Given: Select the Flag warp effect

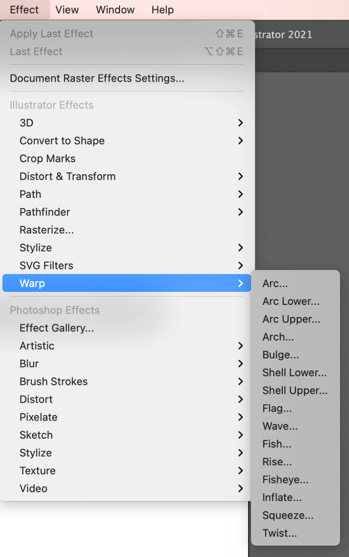Looking at the screenshot, I should click(x=277, y=408).
